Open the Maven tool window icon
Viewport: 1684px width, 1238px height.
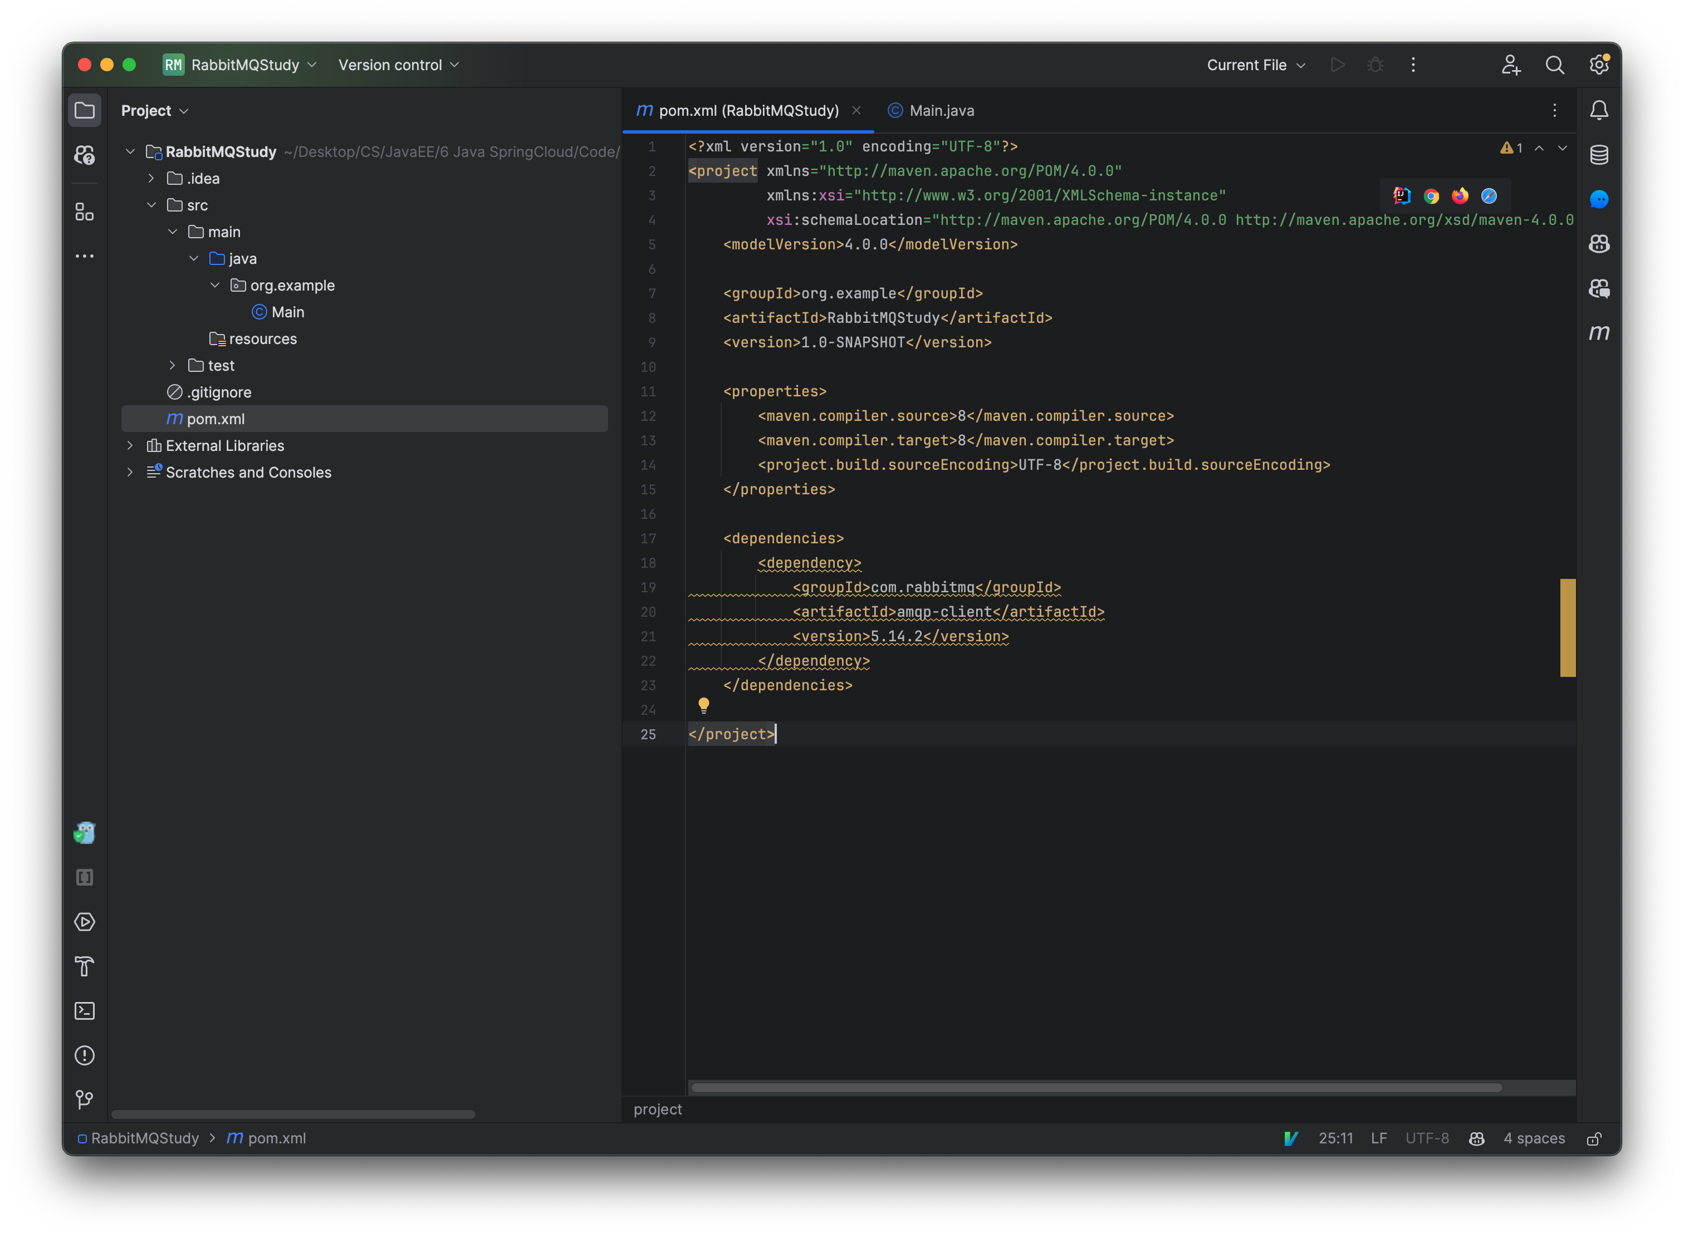(x=1599, y=333)
